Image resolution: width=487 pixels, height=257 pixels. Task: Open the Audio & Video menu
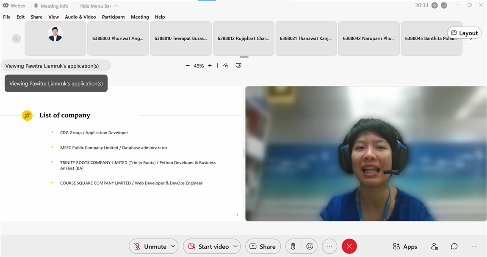click(x=80, y=17)
